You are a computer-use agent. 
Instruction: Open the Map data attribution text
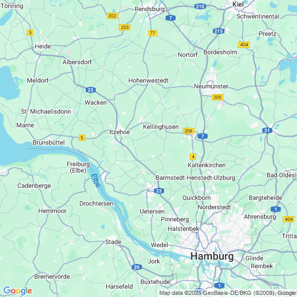click(x=227, y=293)
